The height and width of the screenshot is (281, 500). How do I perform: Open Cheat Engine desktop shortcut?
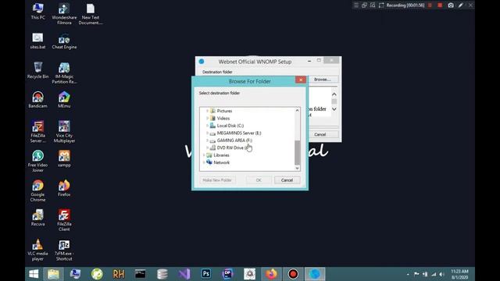coord(64,41)
